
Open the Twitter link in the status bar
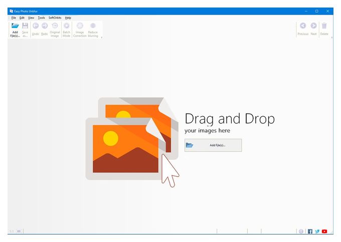tap(317, 231)
